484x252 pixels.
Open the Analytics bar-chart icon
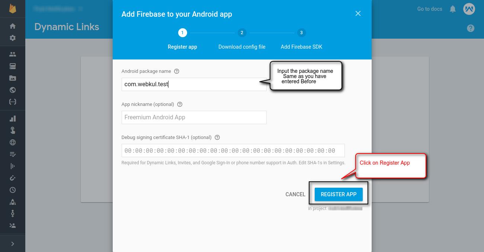click(x=13, y=119)
